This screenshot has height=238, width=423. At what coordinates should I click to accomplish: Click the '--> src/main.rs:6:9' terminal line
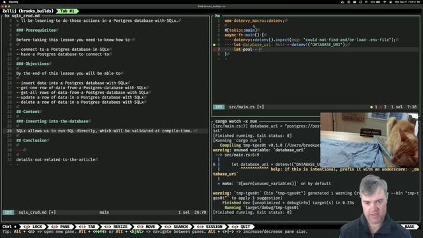tap(237, 155)
